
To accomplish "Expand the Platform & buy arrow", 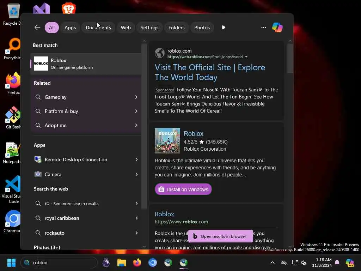I will (136, 111).
